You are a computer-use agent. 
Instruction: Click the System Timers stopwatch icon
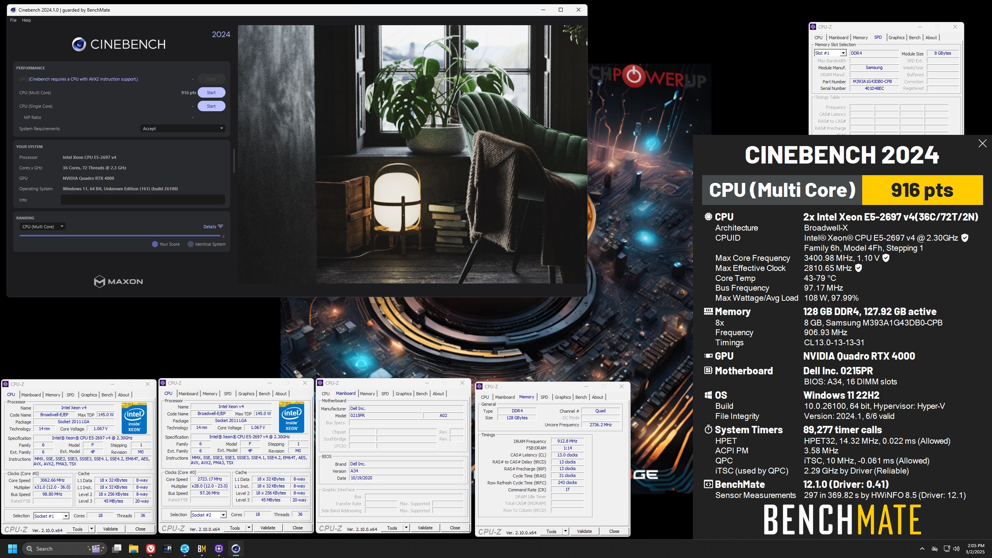point(708,429)
